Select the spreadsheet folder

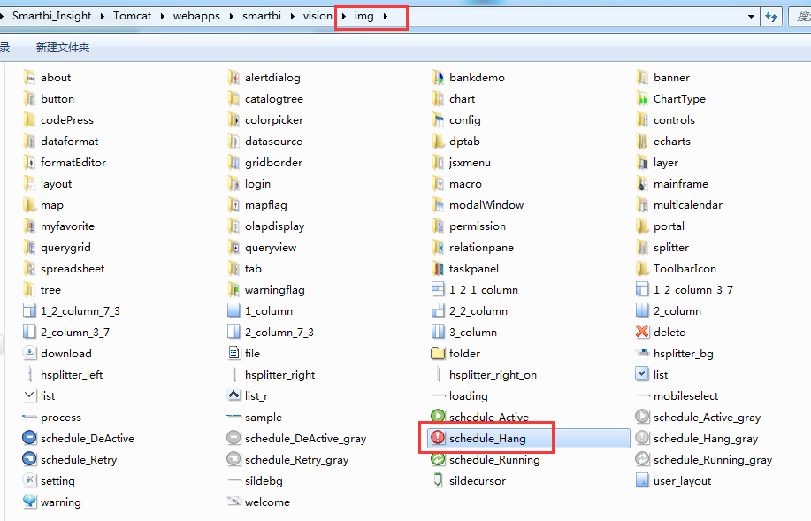[64, 269]
